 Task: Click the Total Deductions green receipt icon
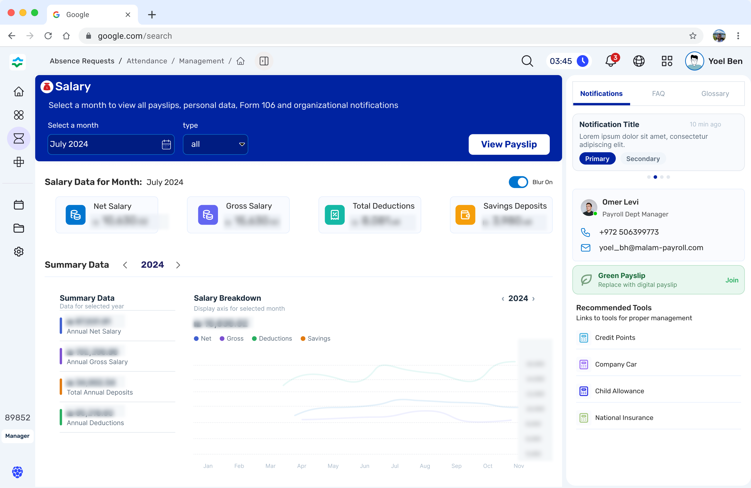tap(334, 215)
